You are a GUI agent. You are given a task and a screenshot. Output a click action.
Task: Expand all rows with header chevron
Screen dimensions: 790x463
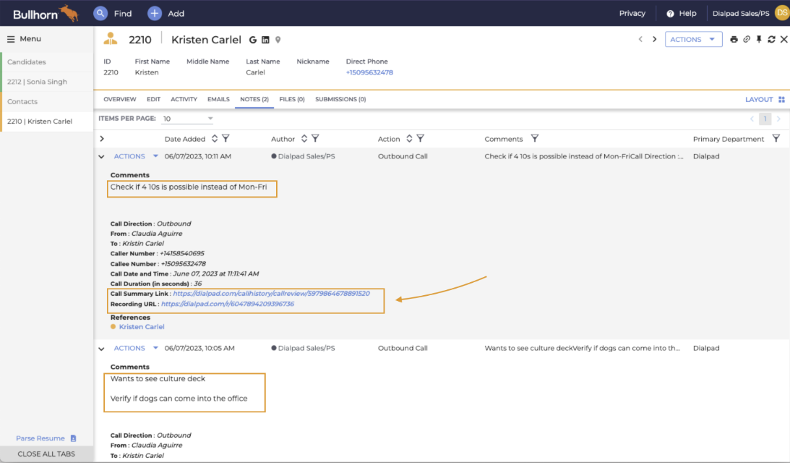click(102, 139)
